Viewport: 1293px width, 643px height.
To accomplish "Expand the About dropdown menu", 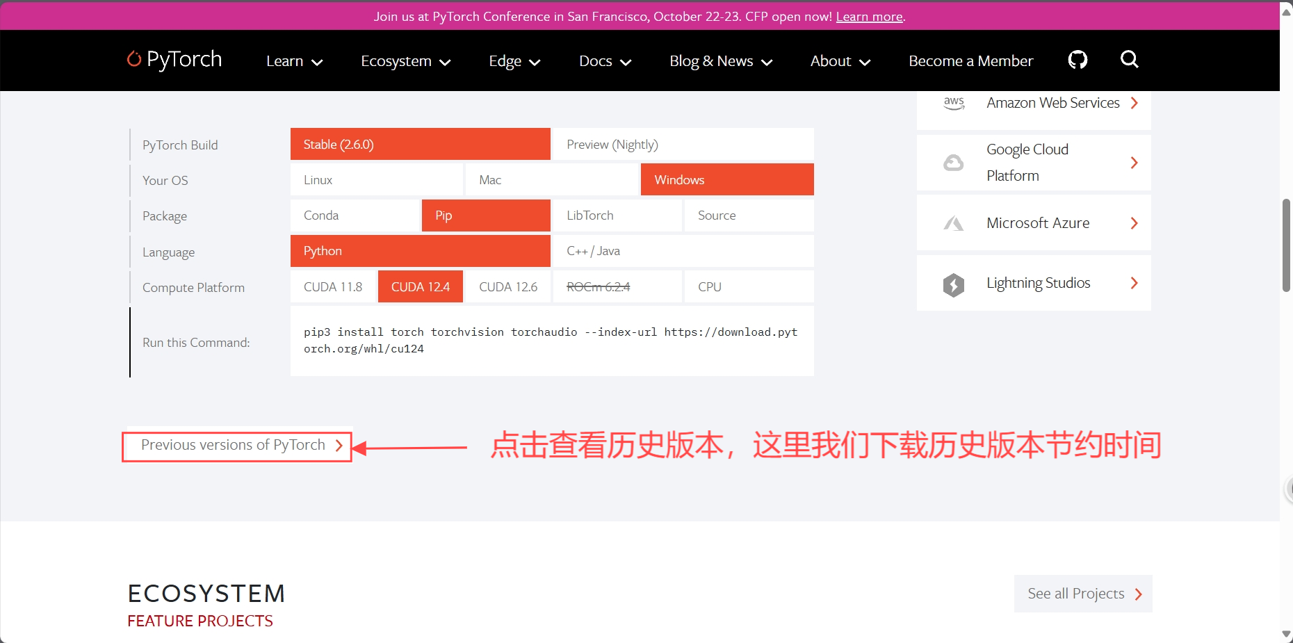I will 840,61.
